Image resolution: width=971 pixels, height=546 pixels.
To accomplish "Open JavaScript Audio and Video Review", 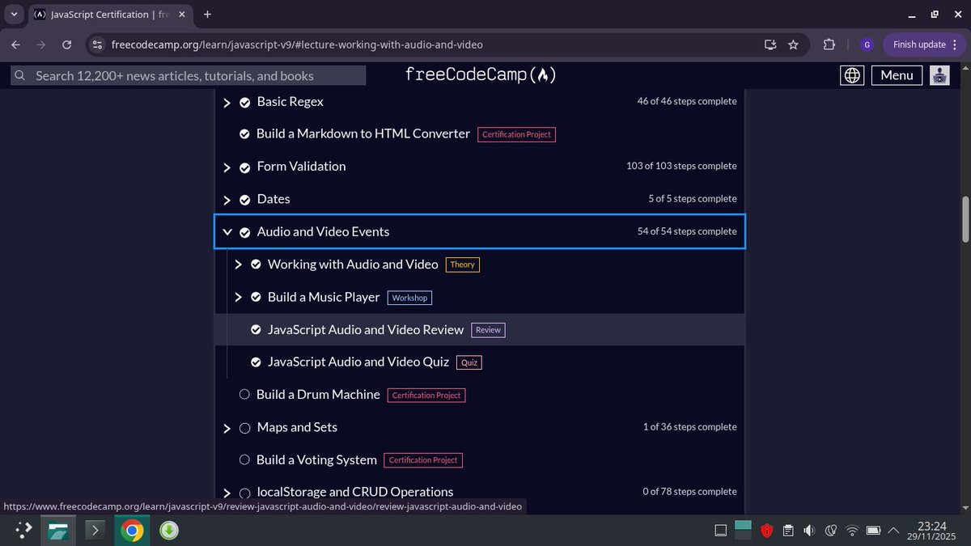I will pos(366,329).
